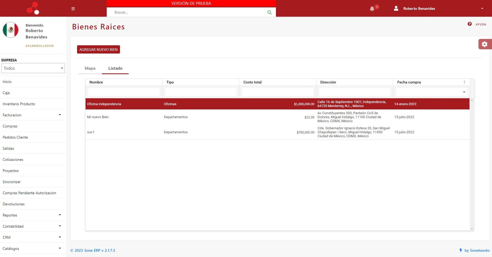Click the Costo total filter field
The image size is (492, 257).
[278, 92]
